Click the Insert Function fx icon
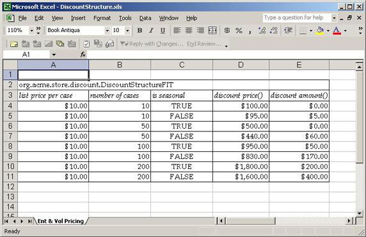The image size is (366, 237). pos(83,54)
